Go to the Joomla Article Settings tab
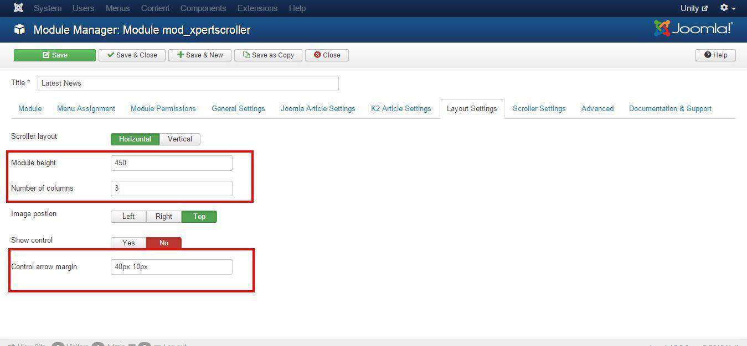 click(318, 109)
